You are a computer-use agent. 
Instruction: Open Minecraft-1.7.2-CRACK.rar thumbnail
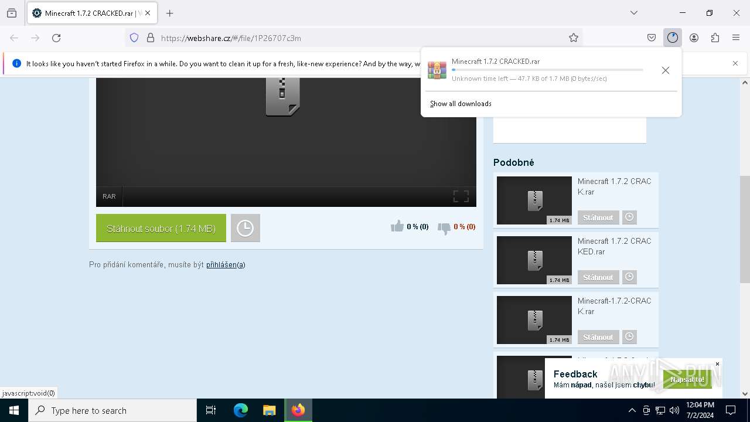(x=534, y=320)
